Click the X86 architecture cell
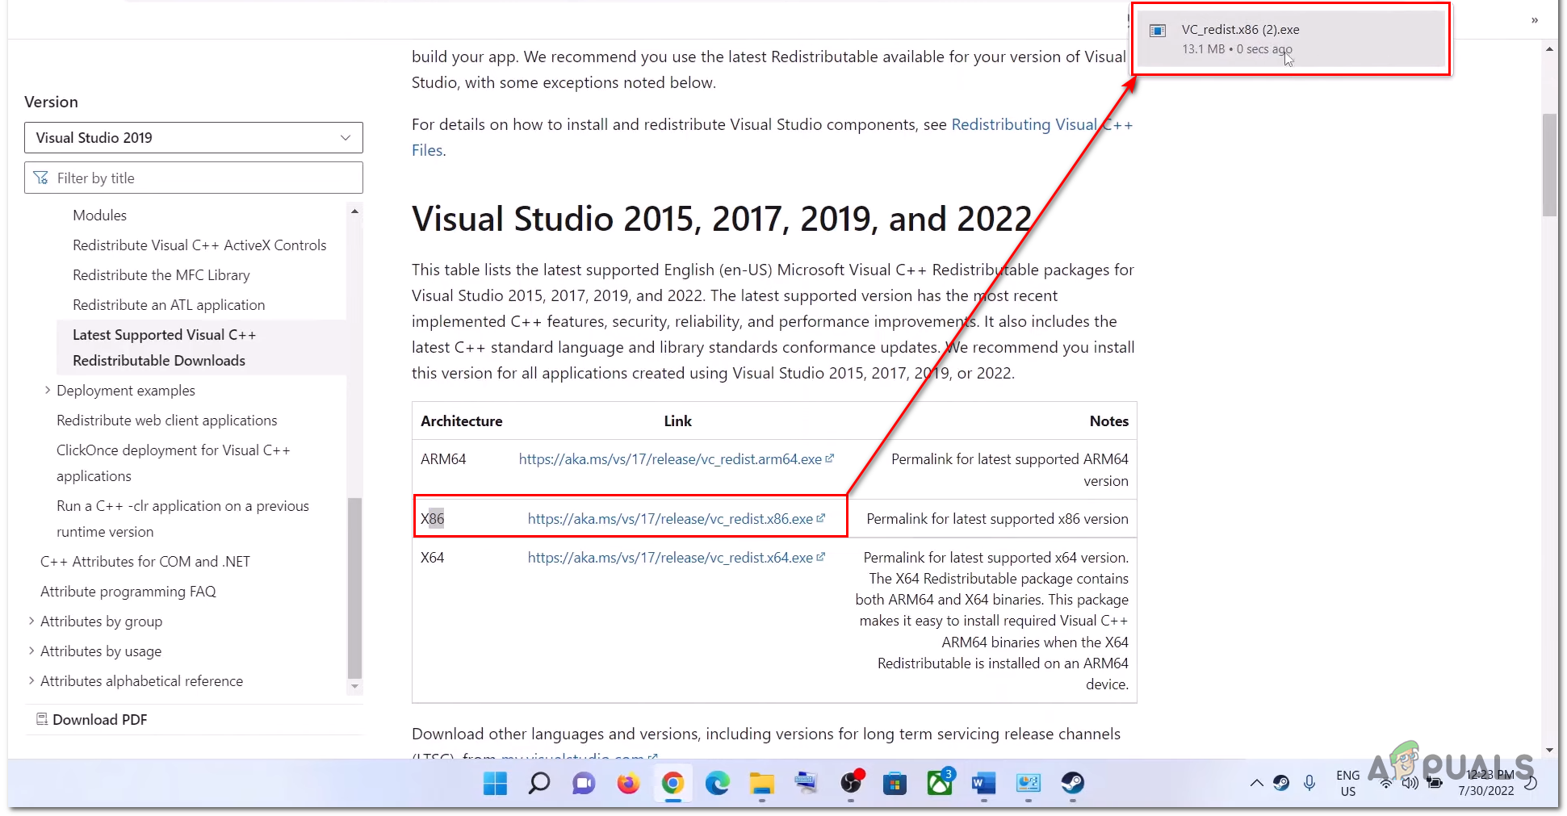The height and width of the screenshot is (816, 1567). click(433, 519)
